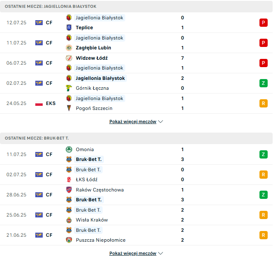
Task: Expand more Jagiellonia matches with chevron
Action: click(161, 122)
